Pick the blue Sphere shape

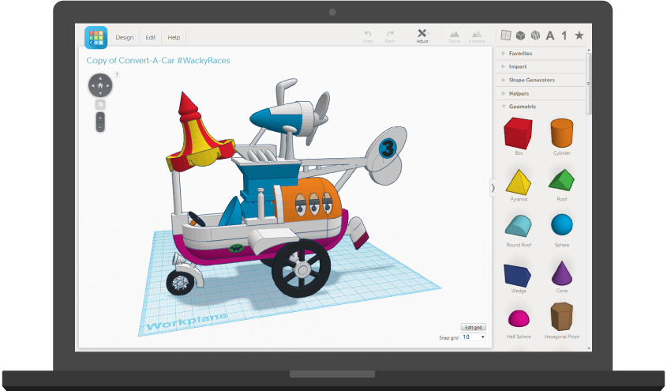tap(562, 224)
